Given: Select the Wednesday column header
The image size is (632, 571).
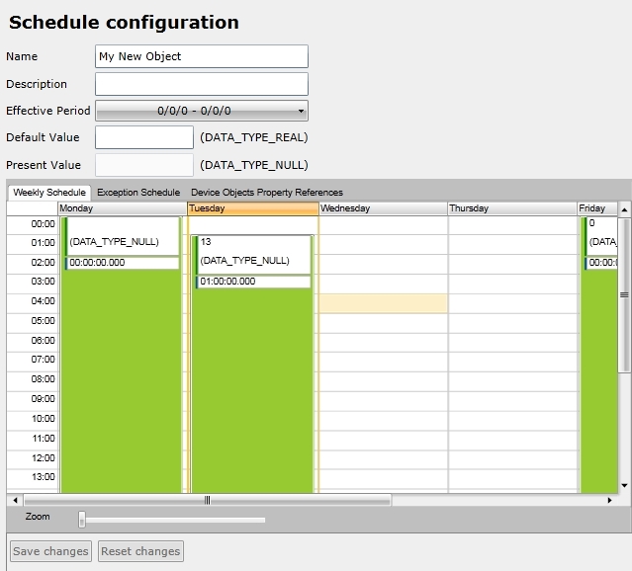Looking at the screenshot, I should pyautogui.click(x=382, y=208).
